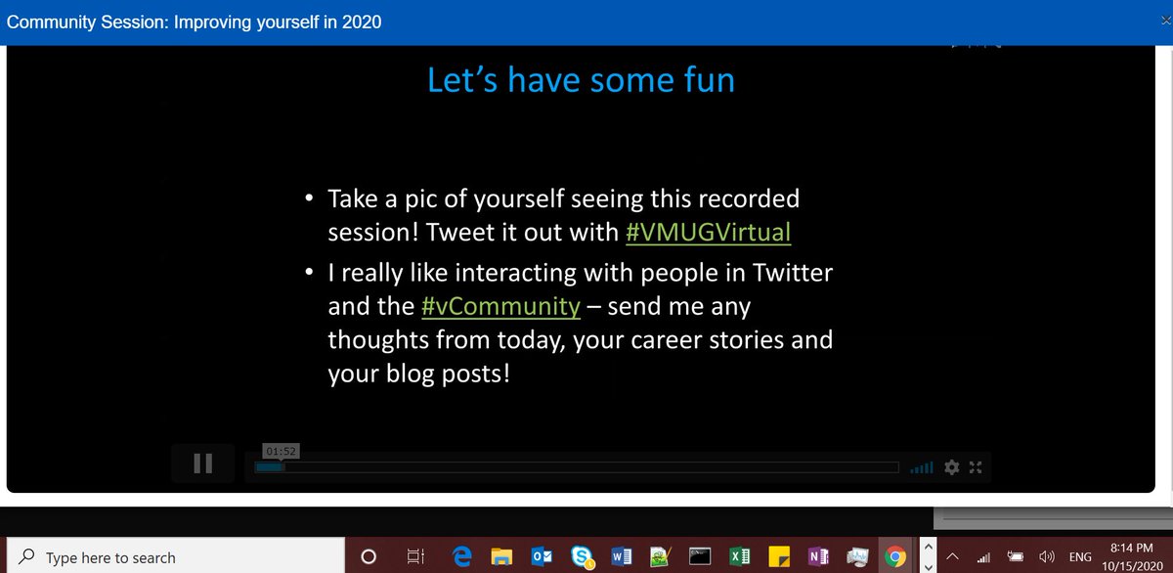Viewport: 1173px width, 573px height.
Task: Open the speaker volume tray icon
Action: 1046,557
